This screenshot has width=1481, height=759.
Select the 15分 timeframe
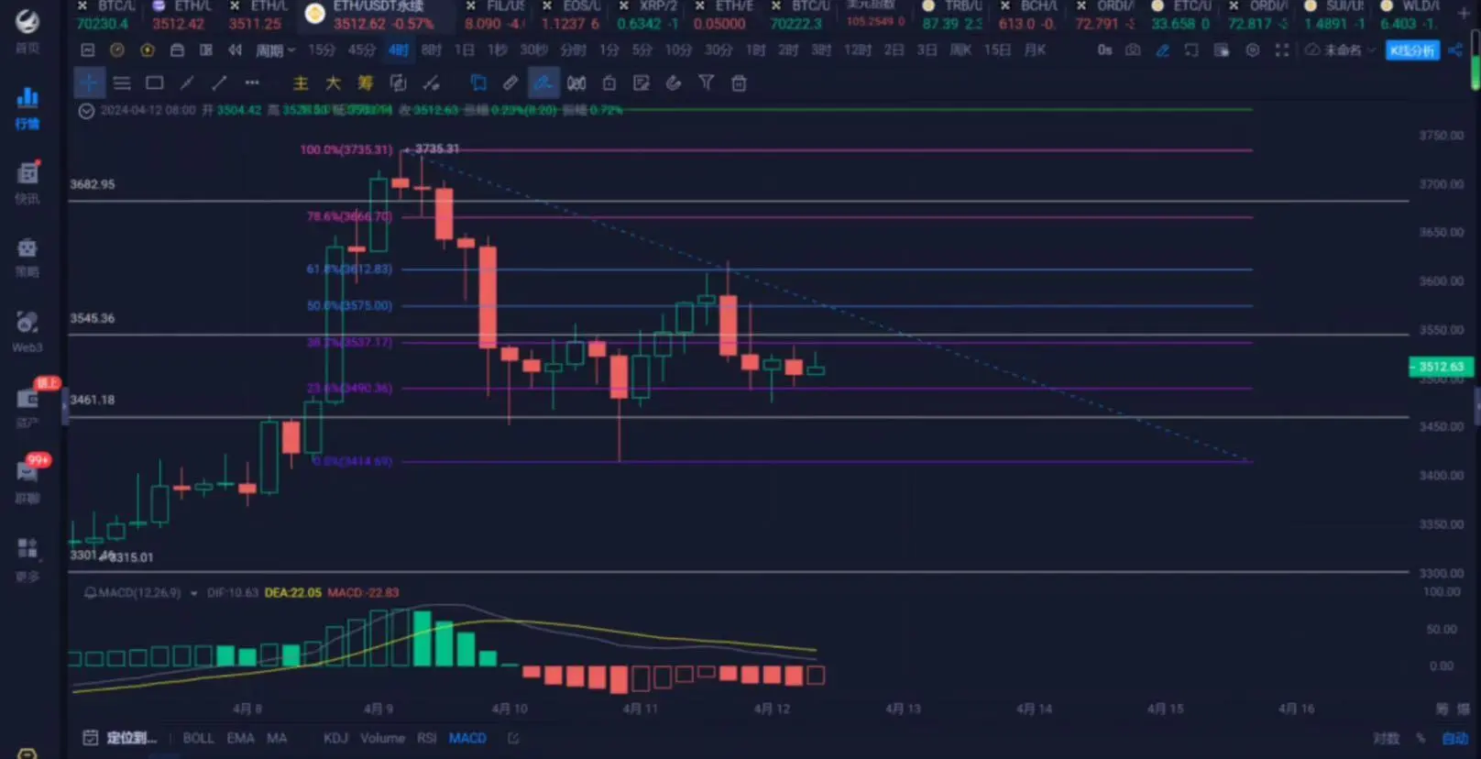pyautogui.click(x=322, y=50)
